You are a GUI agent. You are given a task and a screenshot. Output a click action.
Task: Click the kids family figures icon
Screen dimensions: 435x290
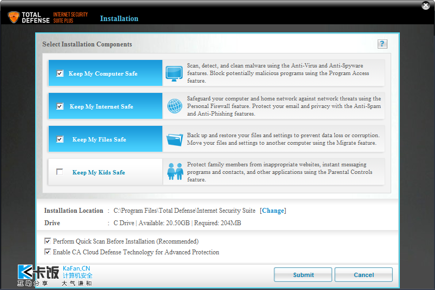click(175, 171)
